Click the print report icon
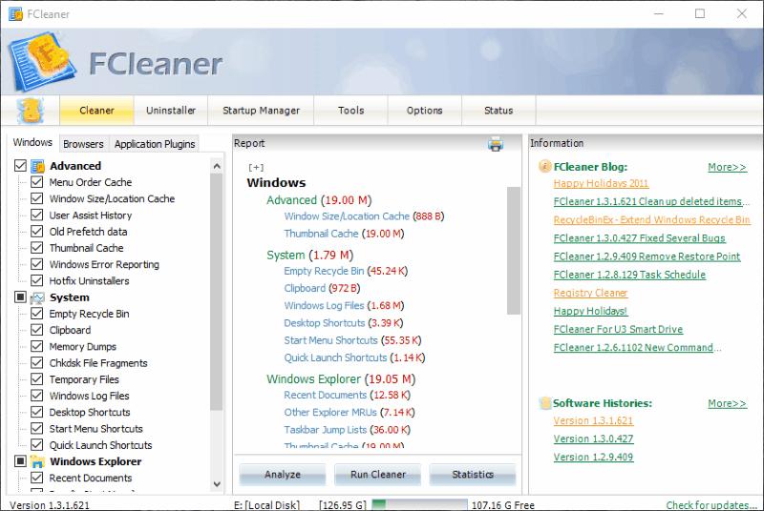 pos(495,144)
